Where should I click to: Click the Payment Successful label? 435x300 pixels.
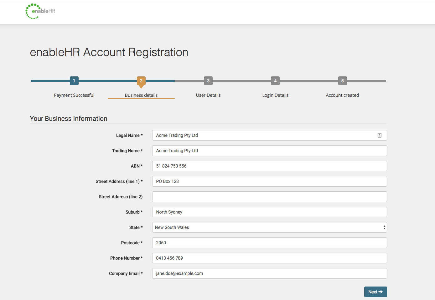click(x=74, y=95)
